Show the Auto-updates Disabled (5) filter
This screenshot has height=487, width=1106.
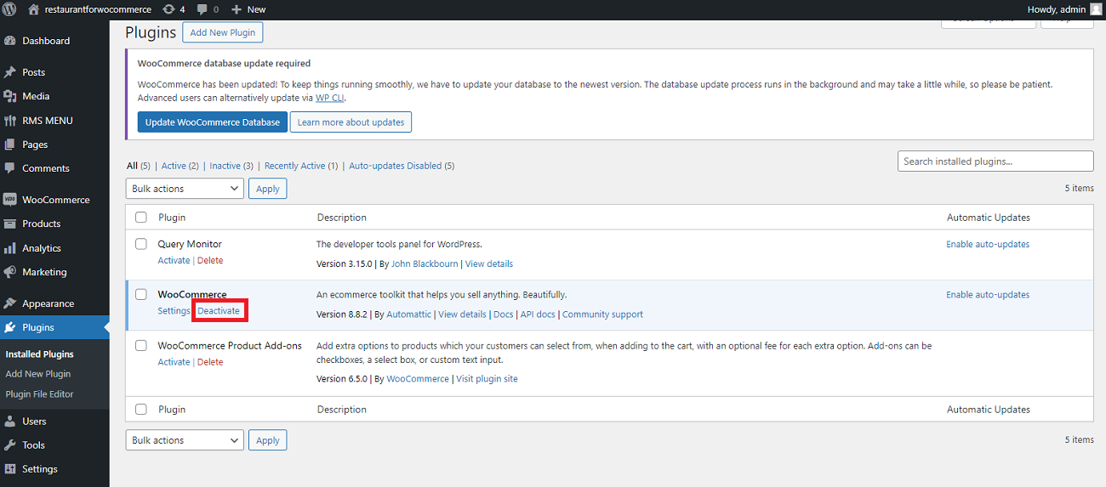click(x=402, y=166)
